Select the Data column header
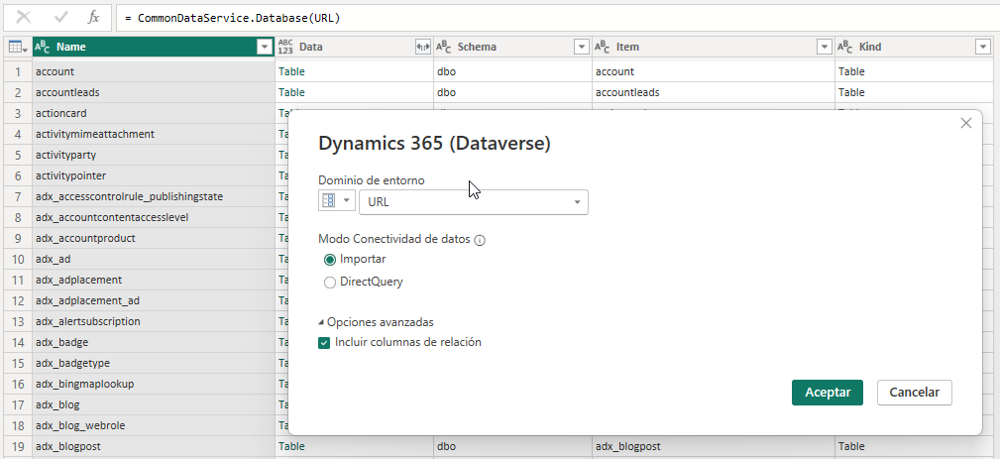Image resolution: width=1000 pixels, height=459 pixels. [x=354, y=47]
